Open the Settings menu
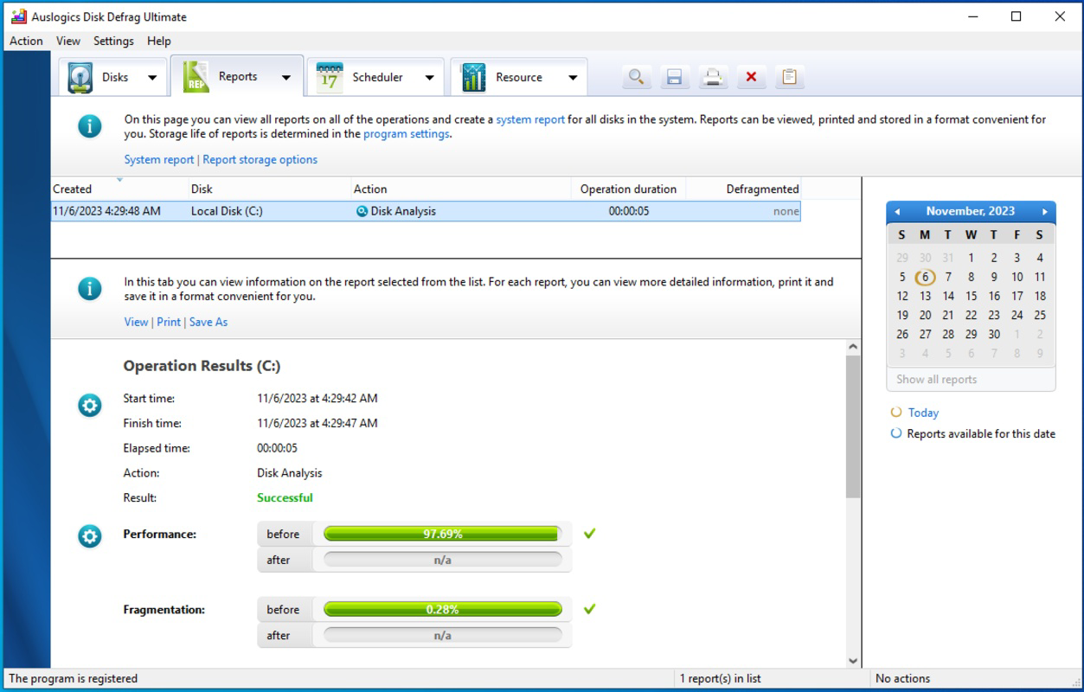This screenshot has height=692, width=1084. (x=113, y=41)
